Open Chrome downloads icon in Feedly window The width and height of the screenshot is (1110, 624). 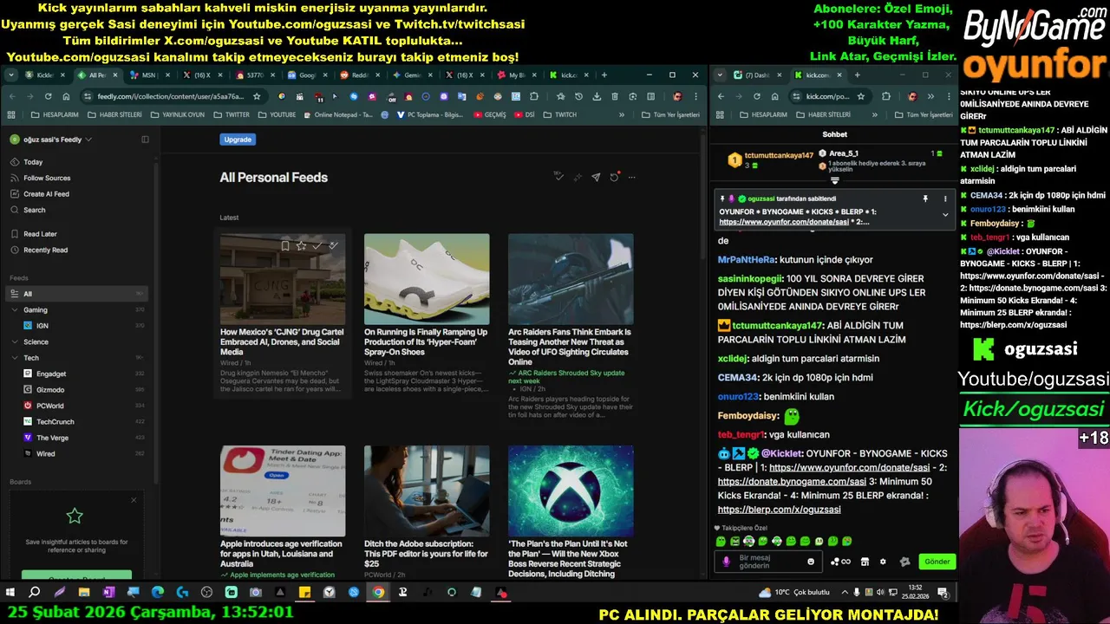point(597,96)
